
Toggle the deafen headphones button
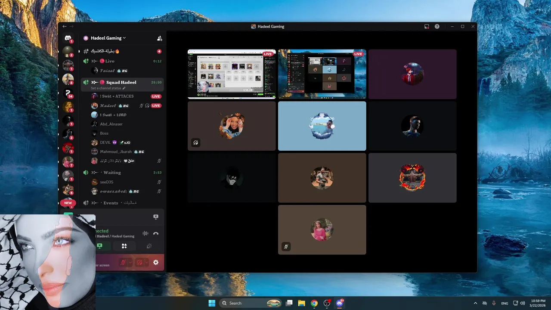139,262
